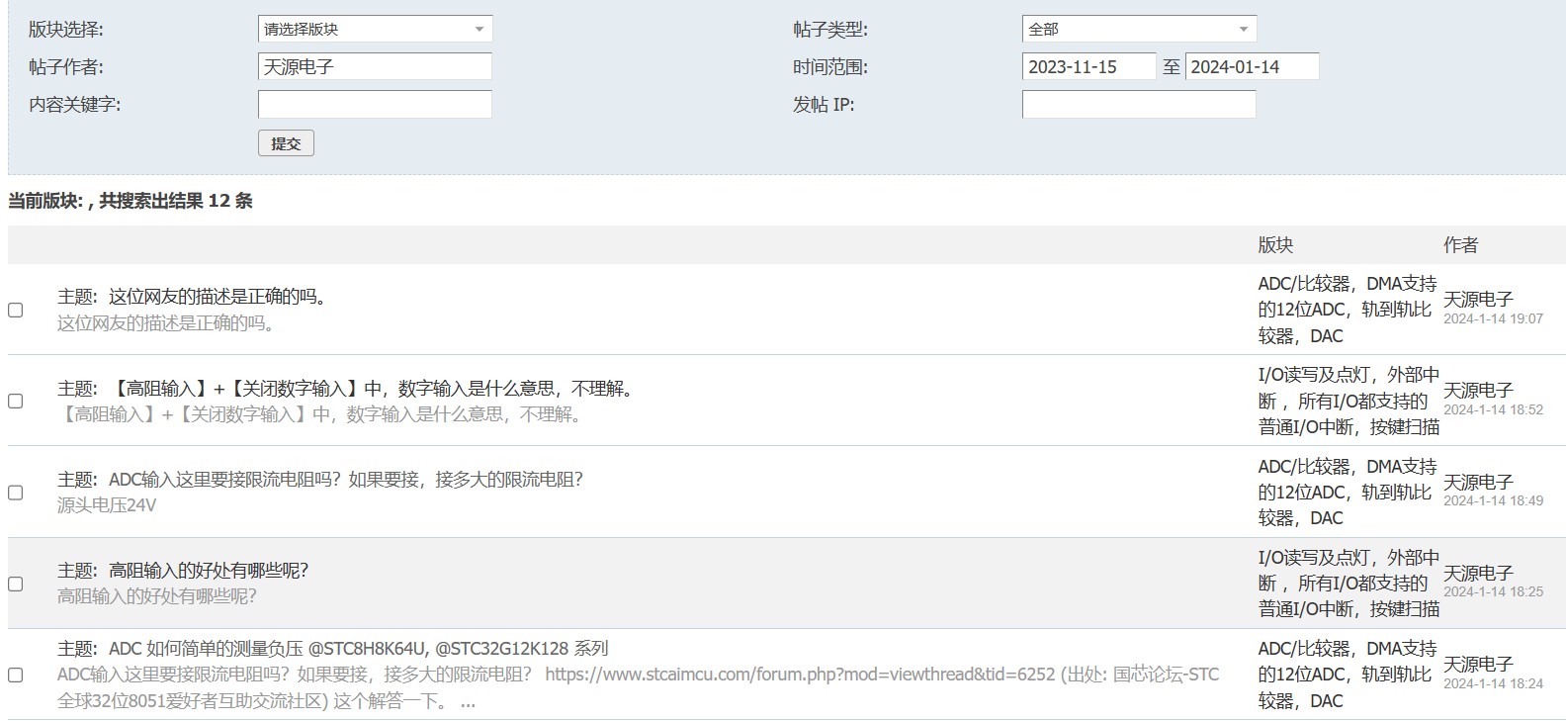Viewport: 1566px width, 721px height.
Task: Open thread ADC 如何简单的测量负压 @STC8H8K64U
Action: [359, 649]
